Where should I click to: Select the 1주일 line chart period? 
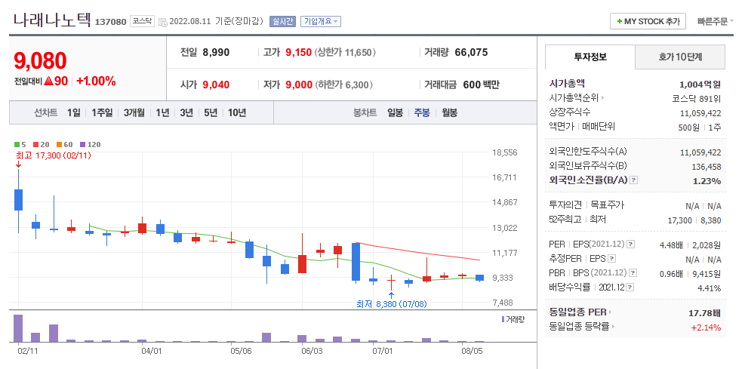[x=102, y=113]
